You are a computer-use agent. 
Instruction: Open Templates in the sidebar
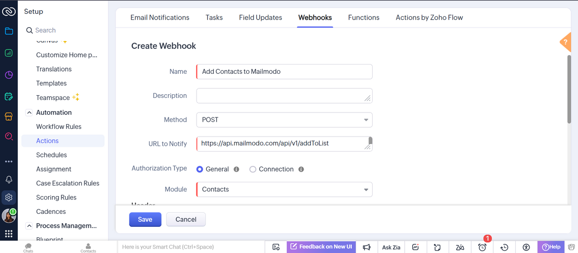[51, 84]
